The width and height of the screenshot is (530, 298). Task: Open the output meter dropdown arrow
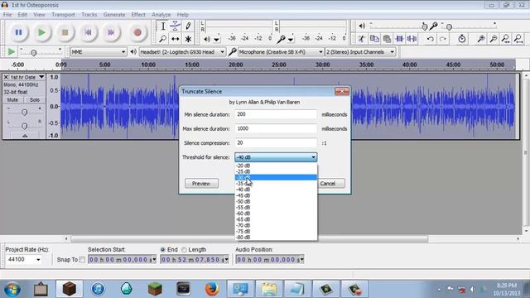[x=217, y=40]
